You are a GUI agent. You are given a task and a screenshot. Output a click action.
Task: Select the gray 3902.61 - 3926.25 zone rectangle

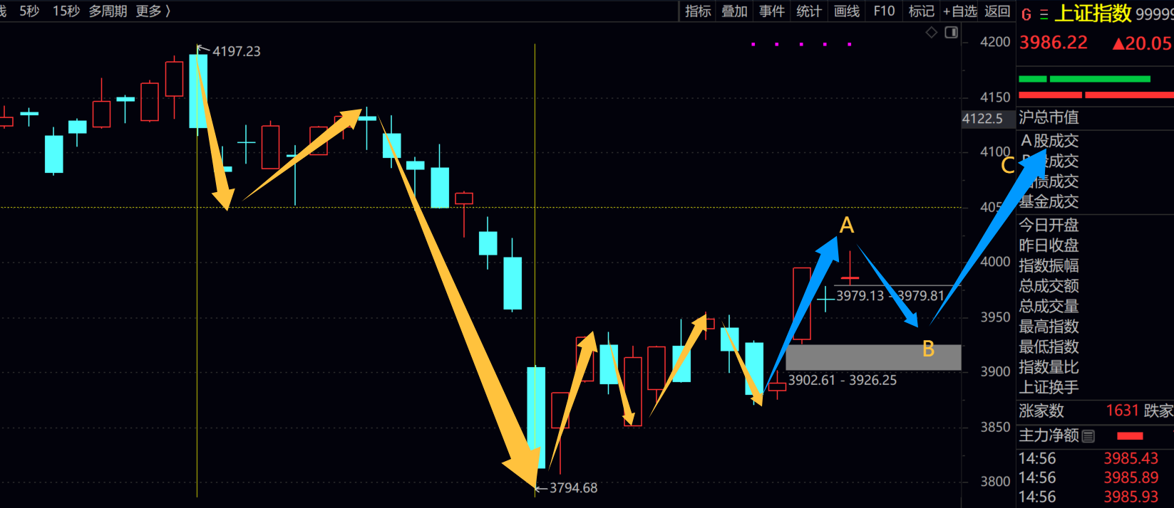pyautogui.click(x=873, y=357)
